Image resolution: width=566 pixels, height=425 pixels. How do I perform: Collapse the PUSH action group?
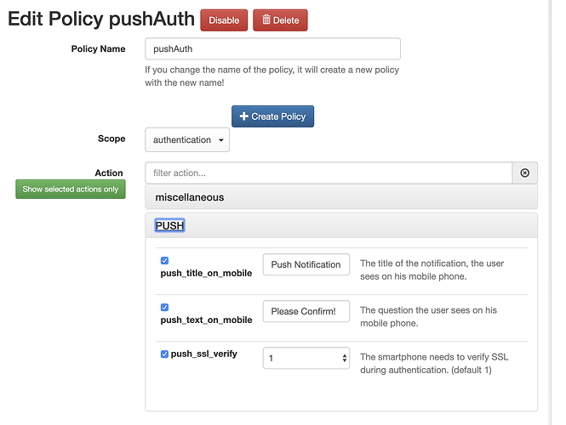[x=169, y=225]
